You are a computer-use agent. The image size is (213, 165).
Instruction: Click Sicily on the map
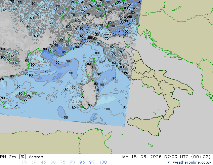[146, 125]
